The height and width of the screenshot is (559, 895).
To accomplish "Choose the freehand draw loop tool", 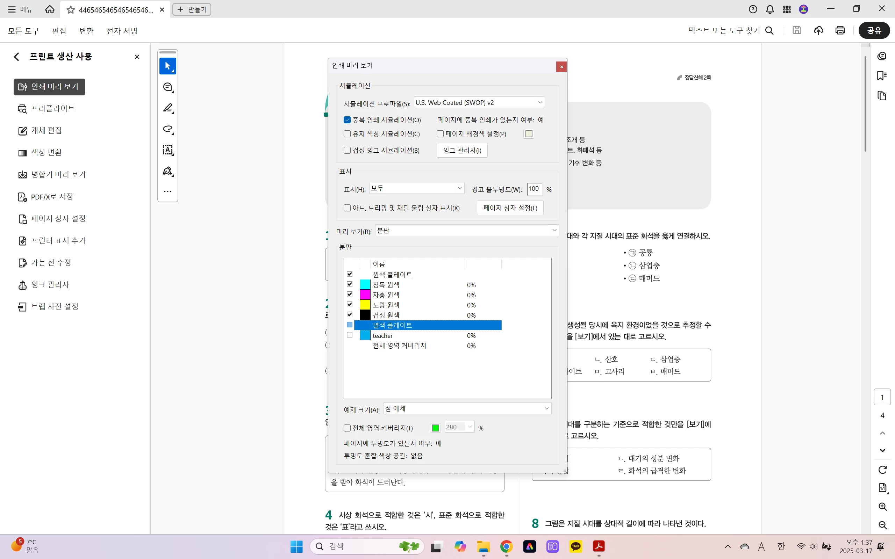I will 167,129.
